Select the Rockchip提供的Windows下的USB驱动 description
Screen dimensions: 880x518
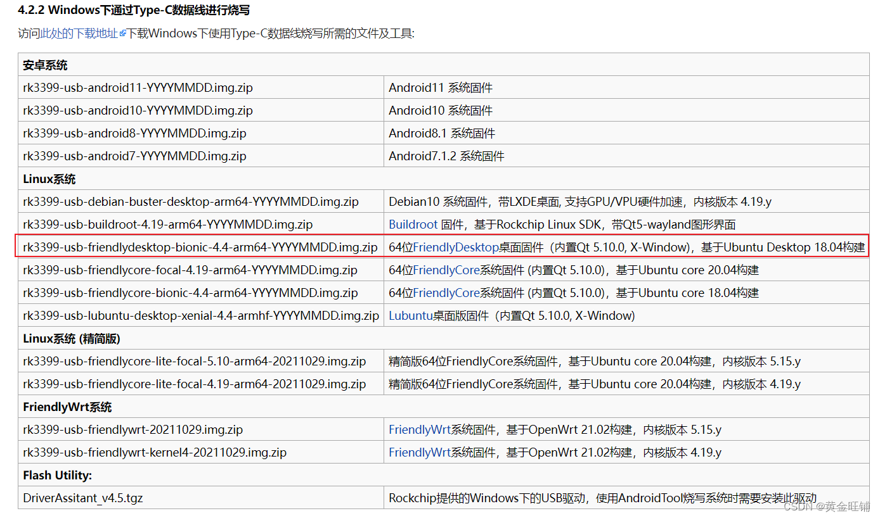click(x=602, y=498)
